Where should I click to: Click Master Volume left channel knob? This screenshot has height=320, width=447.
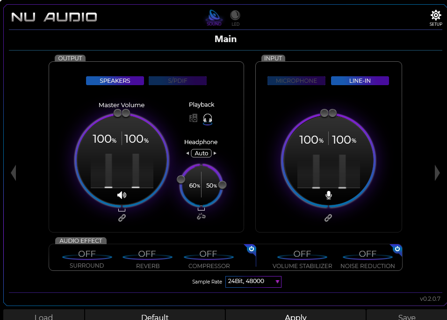pos(117,113)
